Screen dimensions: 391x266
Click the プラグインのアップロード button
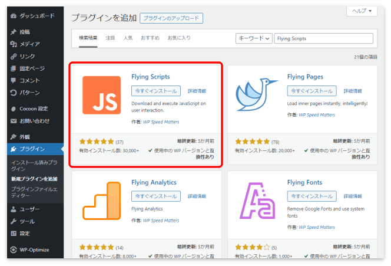[x=171, y=18]
